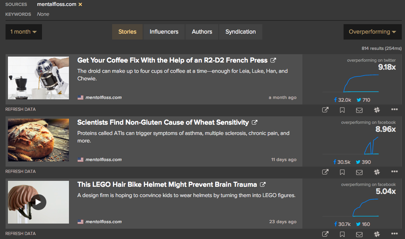Open the Syndication tab
Screen dimensions: 405x239
(241, 32)
